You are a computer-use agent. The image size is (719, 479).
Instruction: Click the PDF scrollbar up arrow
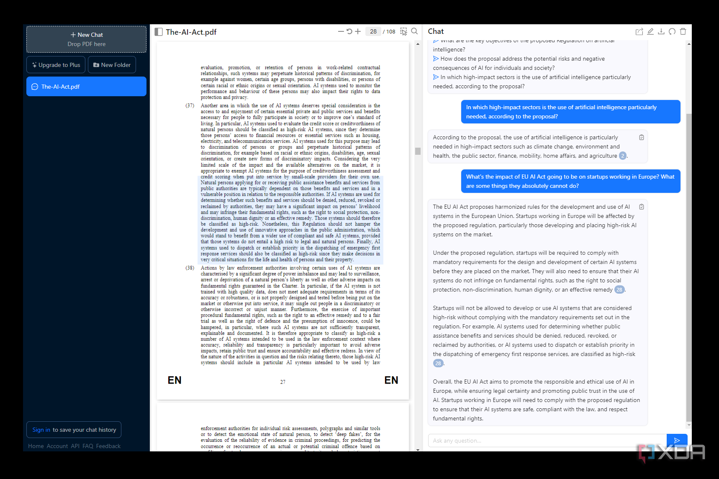click(418, 44)
